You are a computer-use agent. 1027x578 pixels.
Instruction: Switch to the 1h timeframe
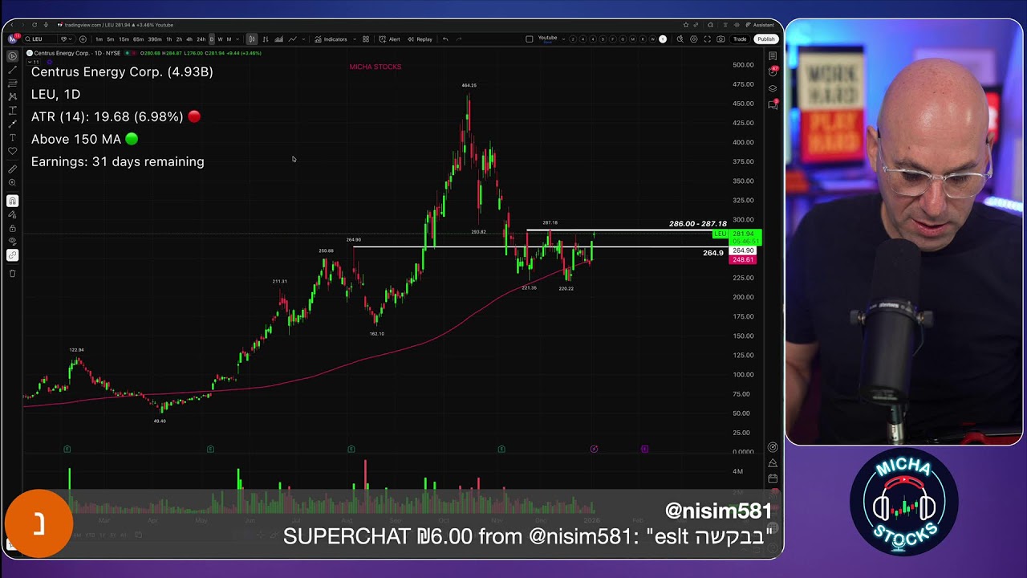click(168, 39)
